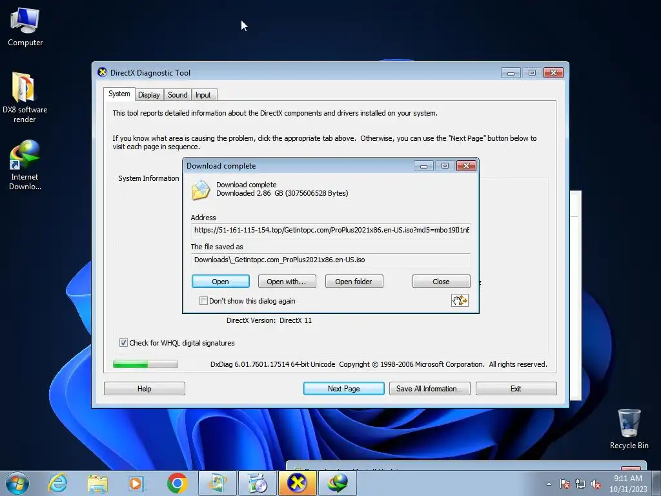Click the DxDiag 6.01.7601.17514 version text
The height and width of the screenshot is (496, 661).
coord(273,364)
